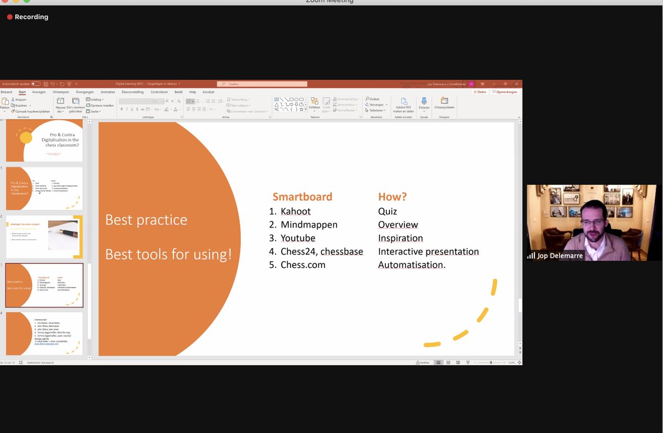Click Opmaak kopiëren/plakken brush
This screenshot has height=433, width=663.
(30, 111)
